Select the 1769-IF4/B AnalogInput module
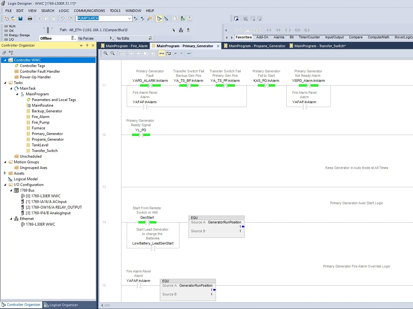This screenshot has height=309, width=413. 48,213
